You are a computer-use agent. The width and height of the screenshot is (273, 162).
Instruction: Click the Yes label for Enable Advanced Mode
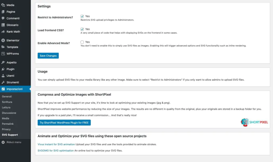pyautogui.click(x=87, y=42)
